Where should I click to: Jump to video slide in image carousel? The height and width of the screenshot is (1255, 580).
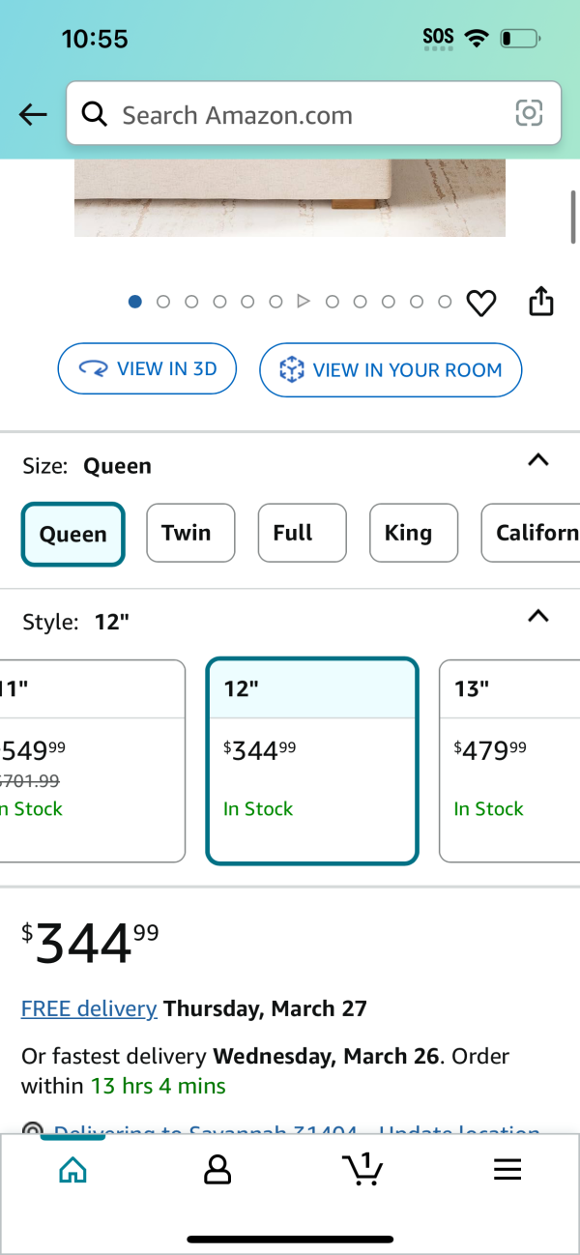tap(303, 302)
